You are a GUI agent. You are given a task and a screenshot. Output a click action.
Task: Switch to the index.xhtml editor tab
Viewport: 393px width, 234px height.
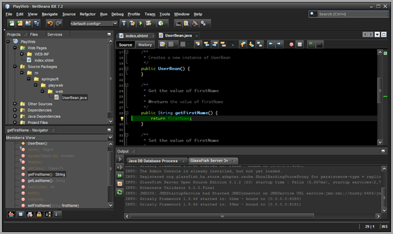tap(136, 36)
